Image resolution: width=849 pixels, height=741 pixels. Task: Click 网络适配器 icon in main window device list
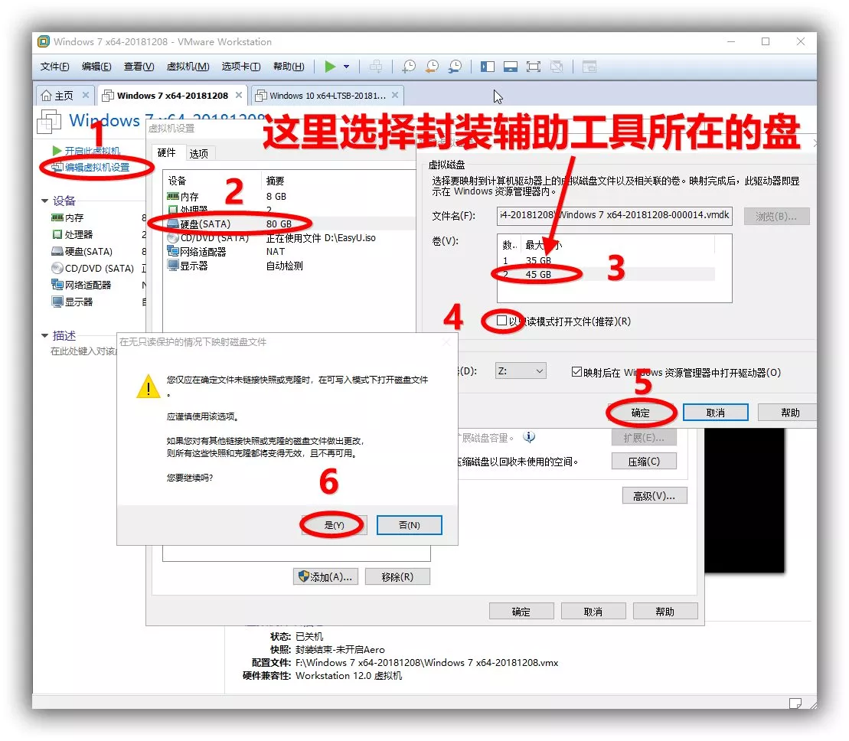coord(57,285)
